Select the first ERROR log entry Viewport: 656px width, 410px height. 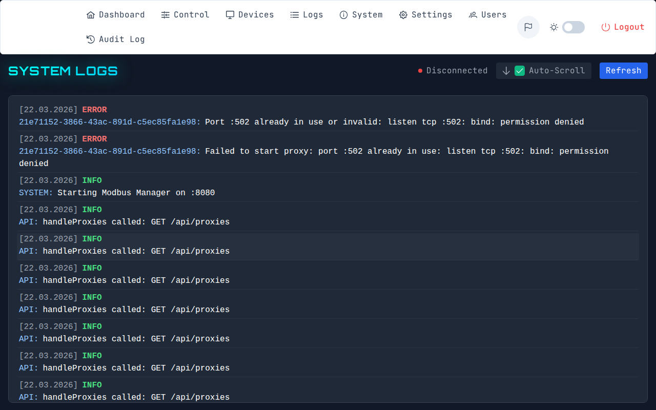[328, 116]
